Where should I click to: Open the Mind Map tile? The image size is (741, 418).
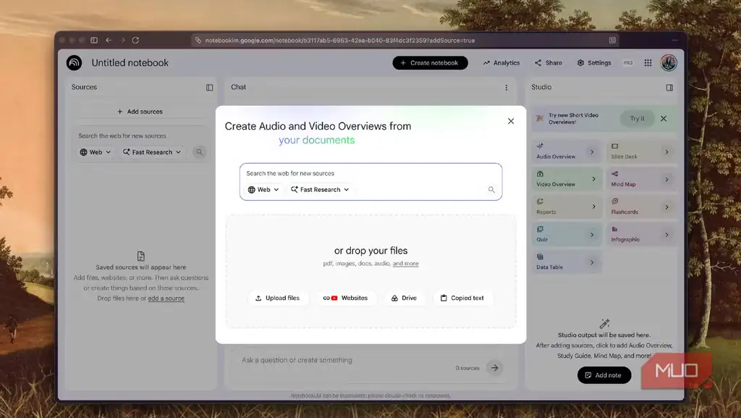point(642,179)
